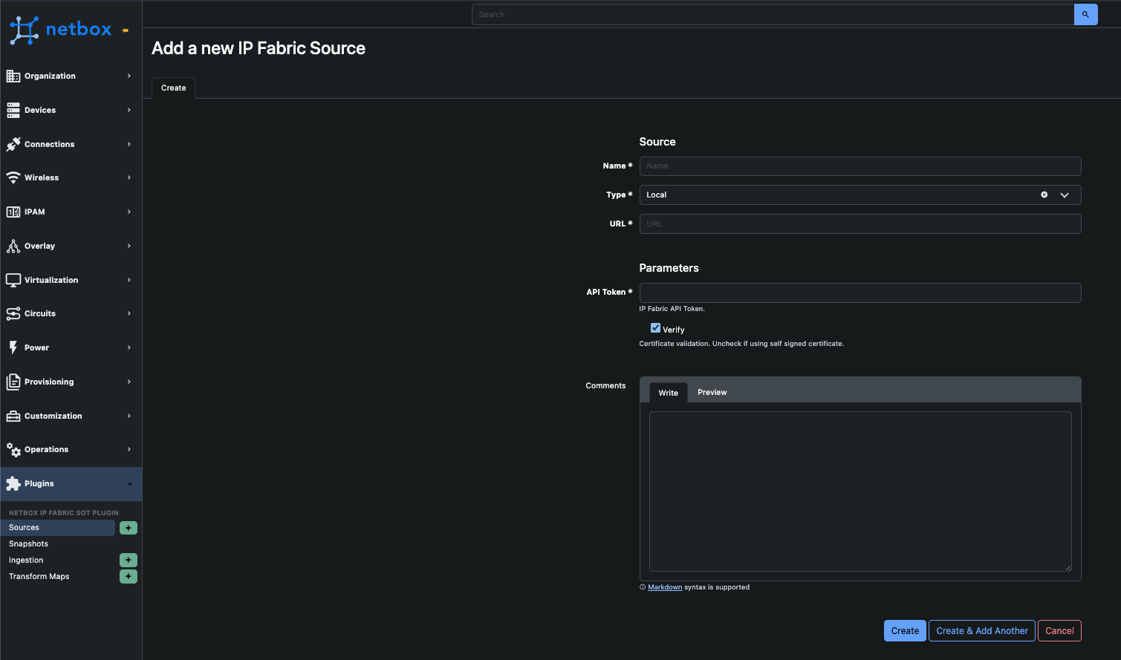Click the Cancel button
The height and width of the screenshot is (660, 1121).
tap(1059, 630)
